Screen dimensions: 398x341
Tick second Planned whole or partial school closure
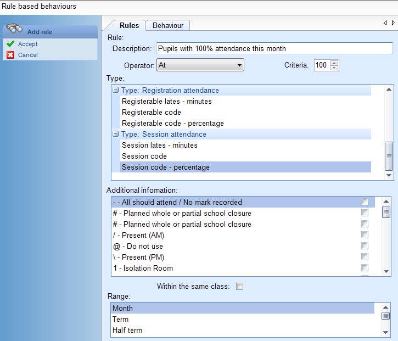pos(365,223)
